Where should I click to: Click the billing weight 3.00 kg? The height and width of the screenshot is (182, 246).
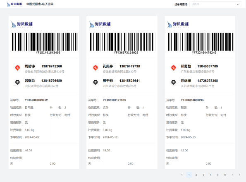pos(107,130)
